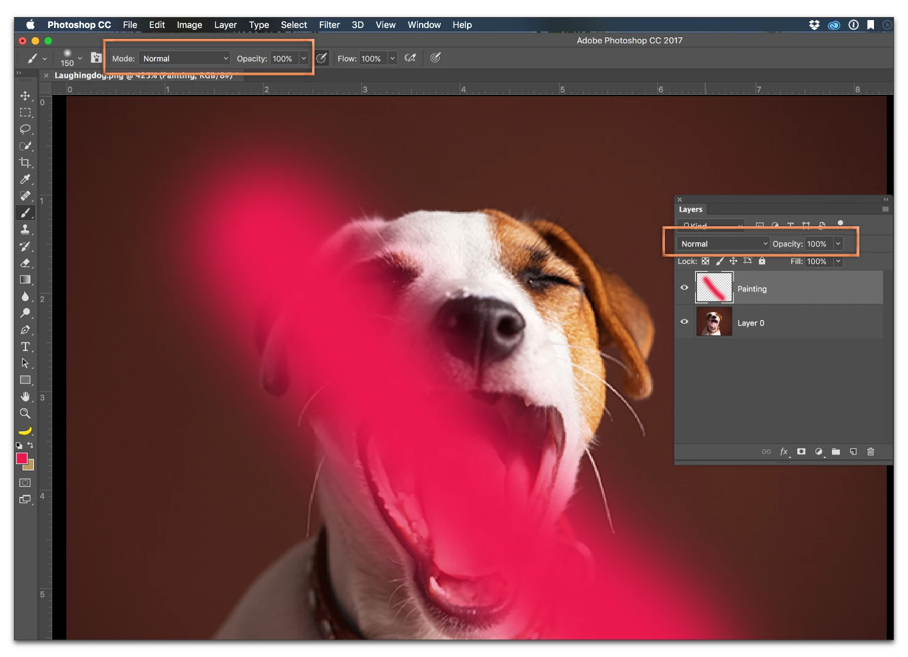Screen dimensions: 908x657
Task: Toggle pressure for opacity in options bar
Action: [x=322, y=58]
